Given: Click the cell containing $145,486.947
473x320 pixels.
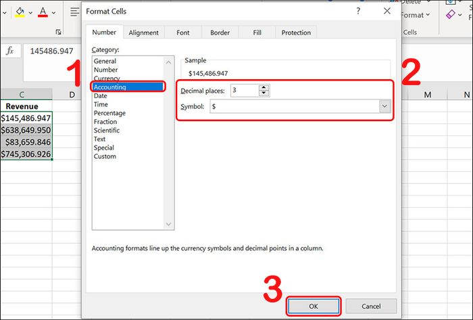Looking at the screenshot, I should click(x=26, y=118).
